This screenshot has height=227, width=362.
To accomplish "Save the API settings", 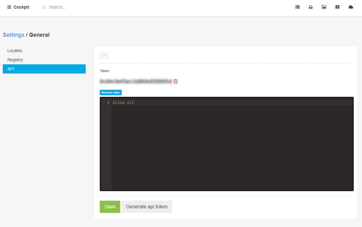I will click(x=110, y=207).
